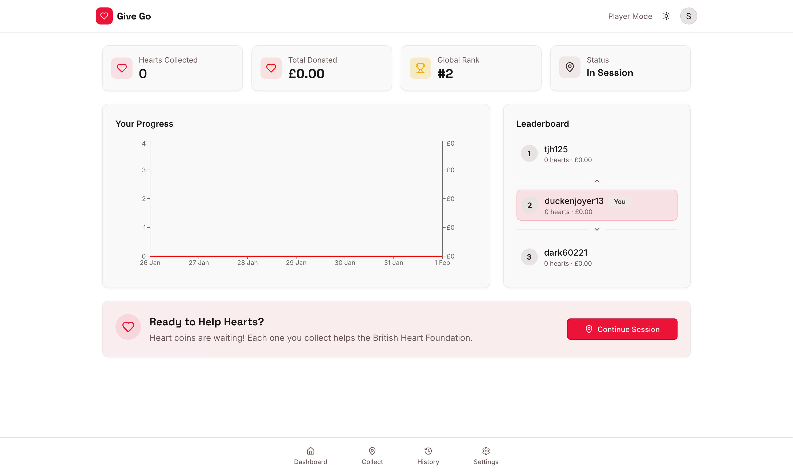
Task: Switch to the Collect tab
Action: (372, 456)
